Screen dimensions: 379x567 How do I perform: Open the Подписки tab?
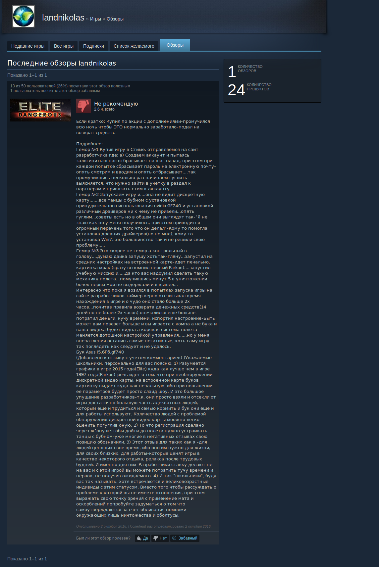93,46
